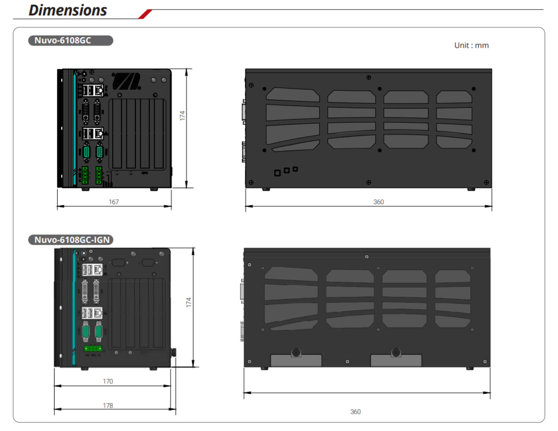Viewport: 558px width, 431px height.
Task: Select the RJ45 Ethernet port on the Nuvo-6108GC front panel
Action: pyautogui.click(x=99, y=91)
